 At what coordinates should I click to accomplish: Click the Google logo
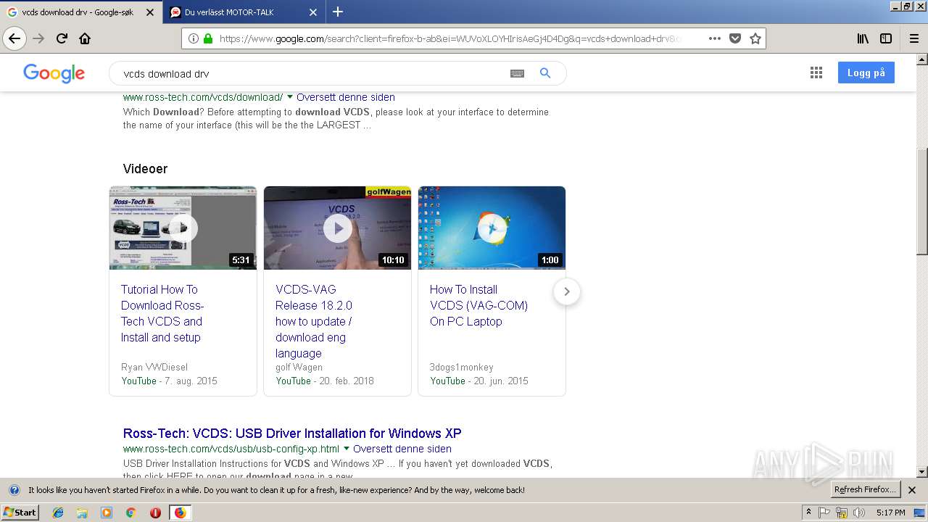(x=54, y=73)
